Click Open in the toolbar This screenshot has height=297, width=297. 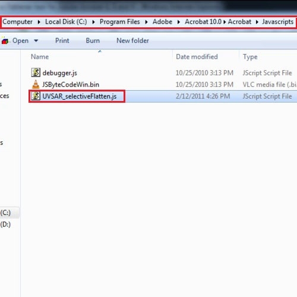pos(20,40)
